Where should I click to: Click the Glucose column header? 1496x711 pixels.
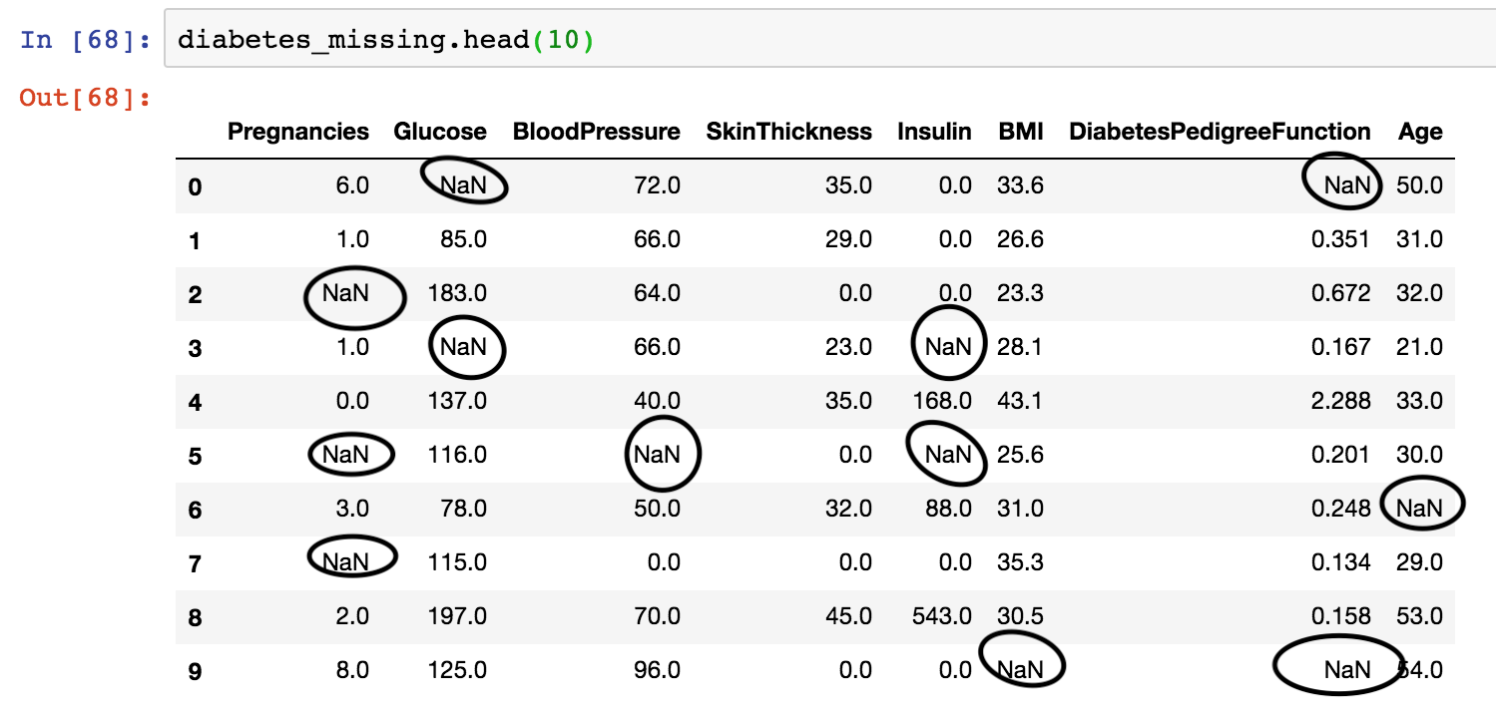coord(440,132)
